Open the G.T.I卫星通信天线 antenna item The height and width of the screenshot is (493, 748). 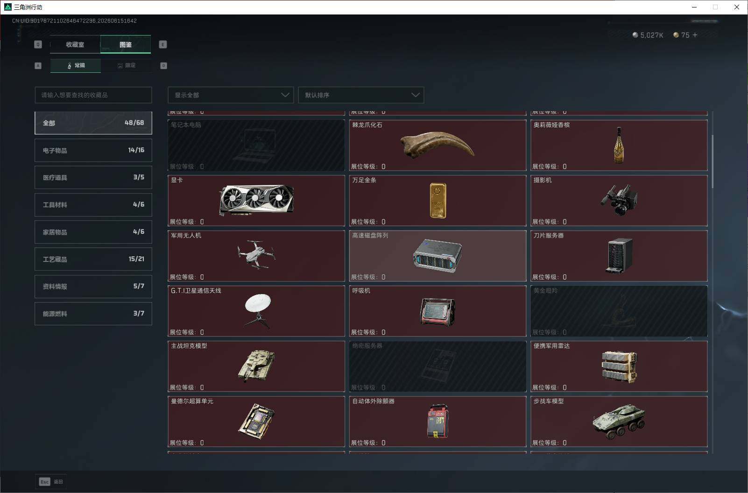pyautogui.click(x=256, y=311)
